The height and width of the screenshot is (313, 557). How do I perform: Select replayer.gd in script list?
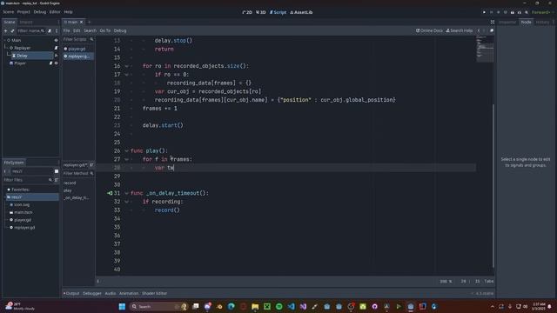[x=78, y=57]
